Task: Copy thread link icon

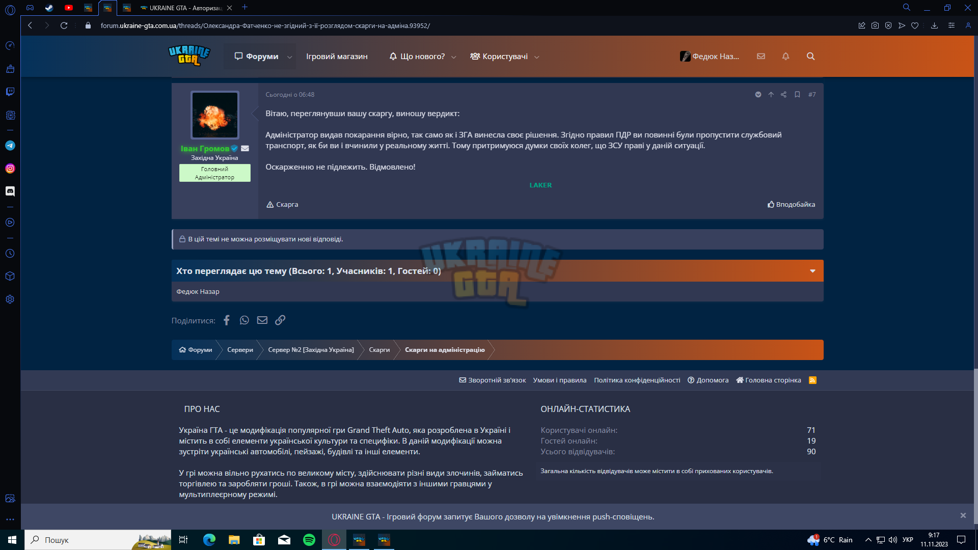Action: [280, 320]
